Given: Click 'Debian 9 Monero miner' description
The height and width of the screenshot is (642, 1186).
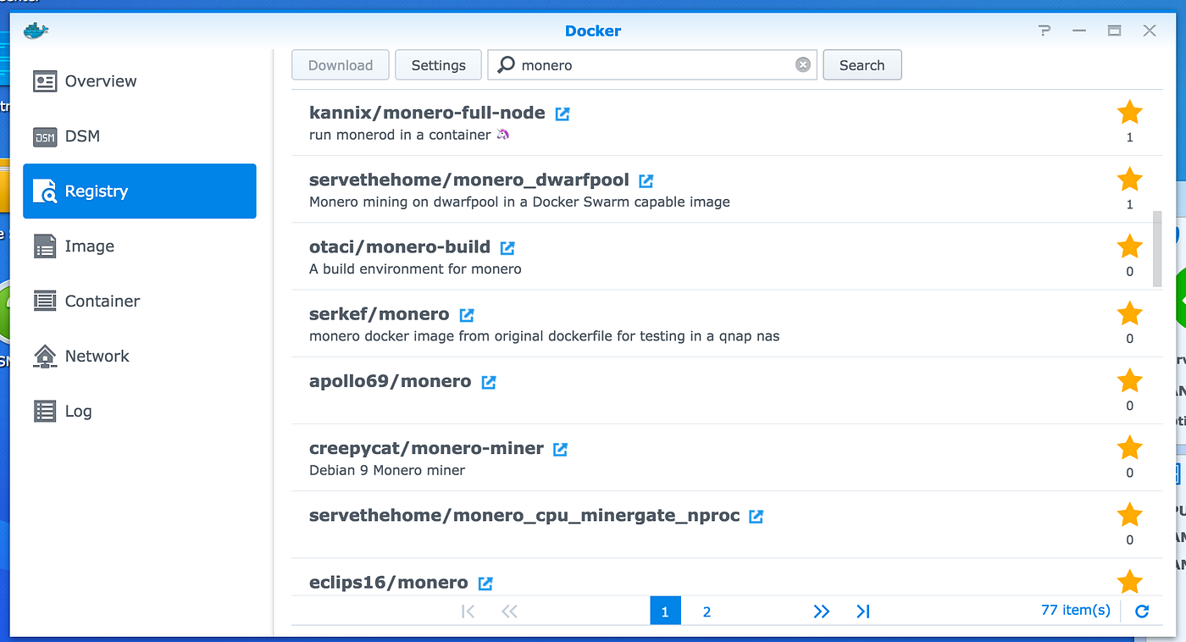Looking at the screenshot, I should tap(387, 470).
